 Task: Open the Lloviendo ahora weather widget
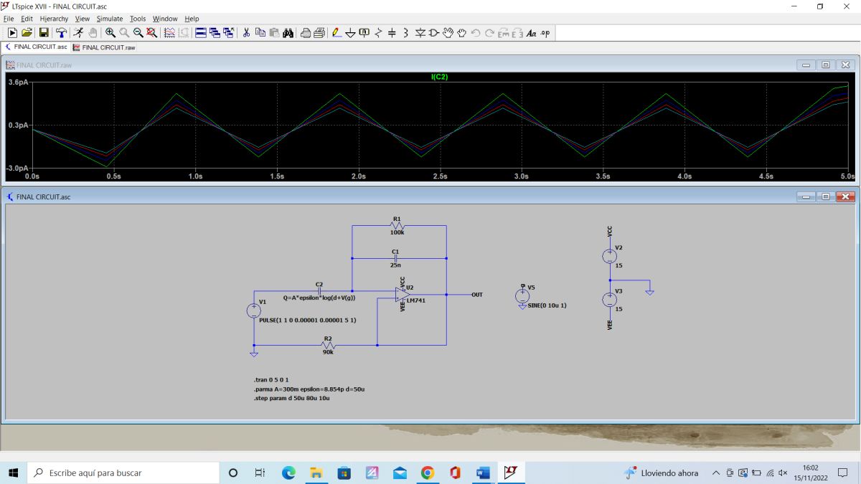662,473
